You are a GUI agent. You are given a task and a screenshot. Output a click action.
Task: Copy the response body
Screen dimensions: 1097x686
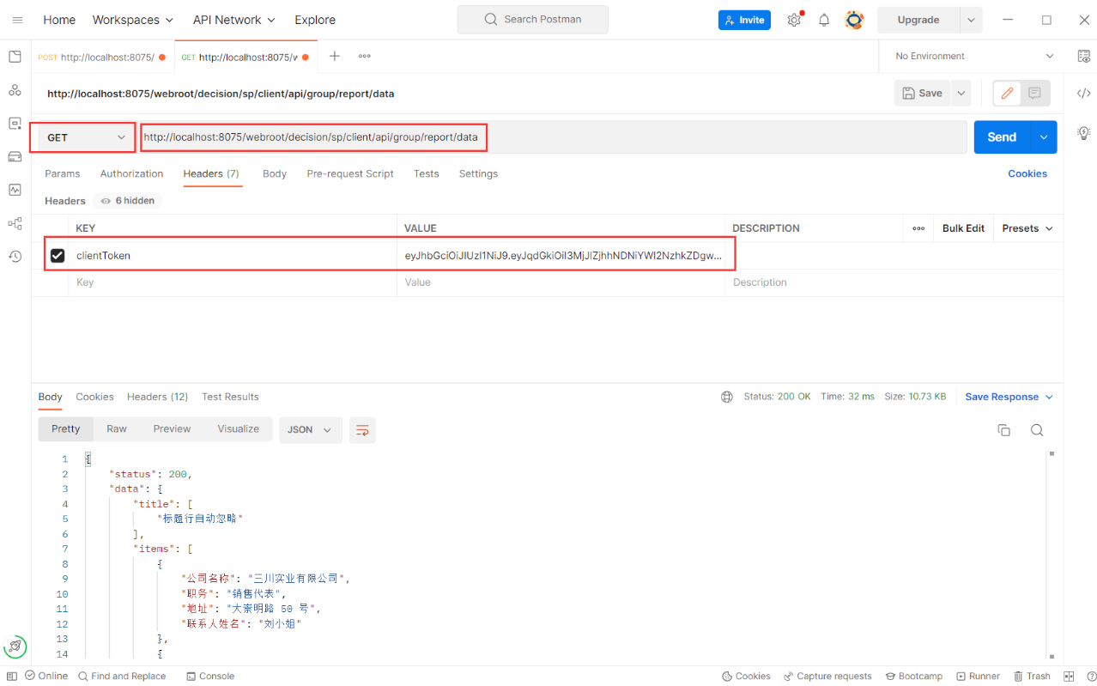pos(1003,430)
